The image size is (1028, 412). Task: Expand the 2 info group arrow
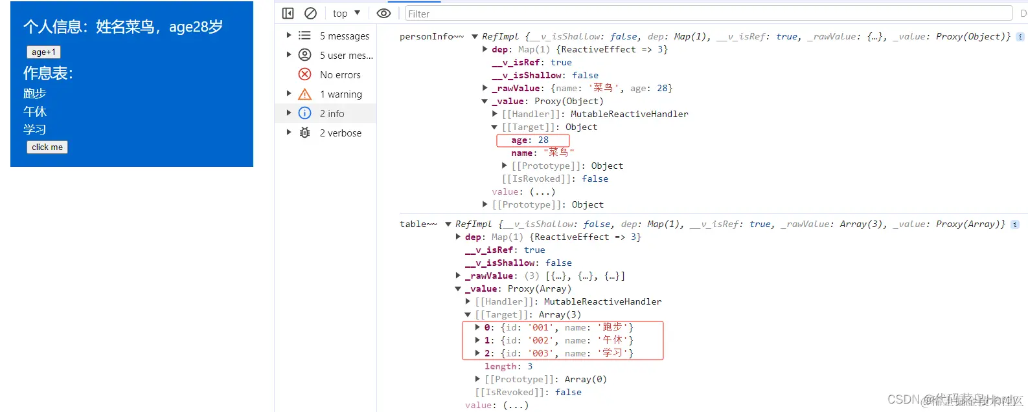point(289,113)
